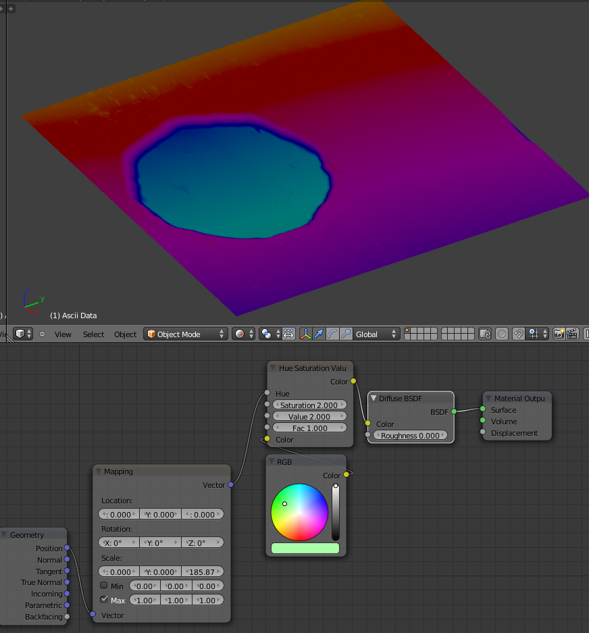Image resolution: width=589 pixels, height=633 pixels.
Task: Select the translate manipulator arrow icon
Action: [x=319, y=334]
